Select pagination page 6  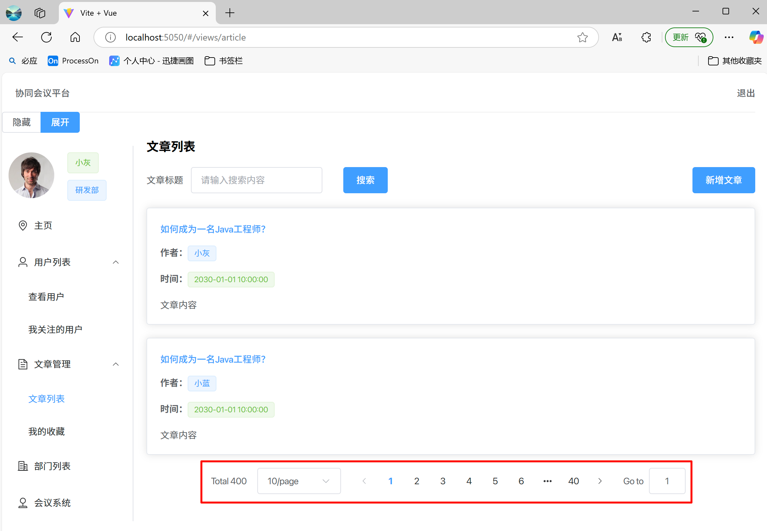point(521,481)
